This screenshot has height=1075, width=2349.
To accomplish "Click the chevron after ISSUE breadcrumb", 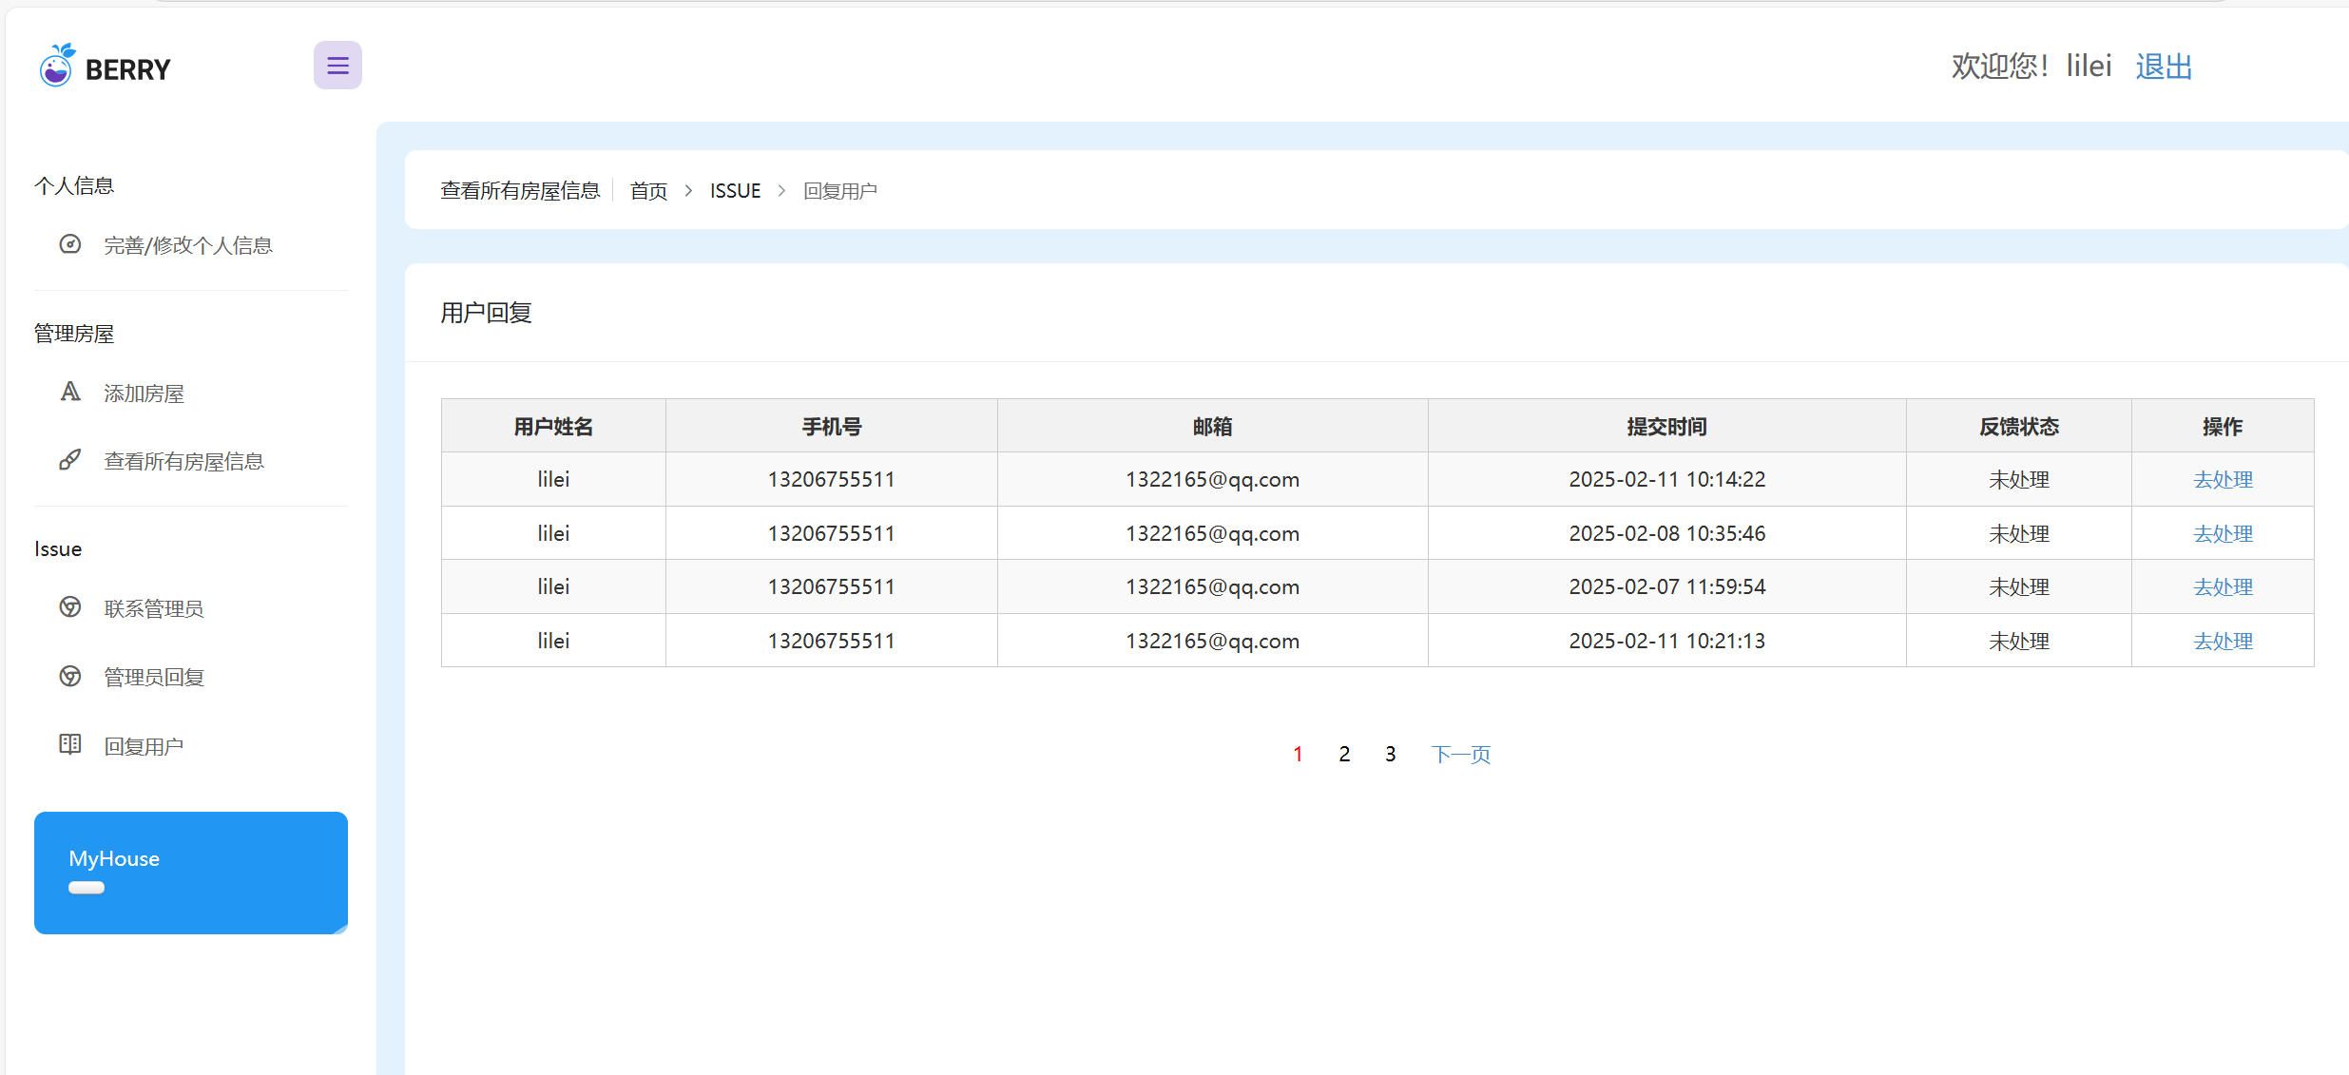I will (781, 191).
